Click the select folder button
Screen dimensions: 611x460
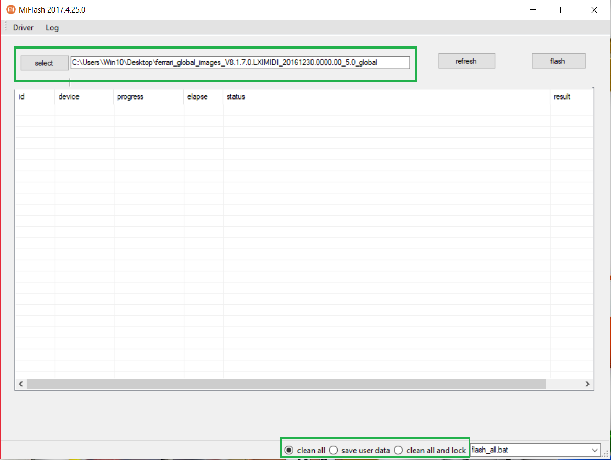tap(45, 63)
